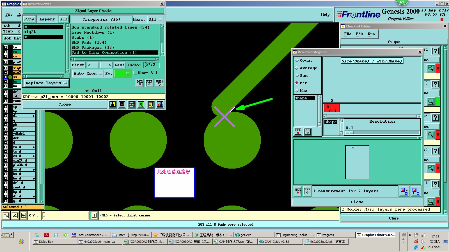This screenshot has width=449, height=252.
Task: Click REF icon under Shape list in histogram
Action: pyautogui.click(x=308, y=132)
